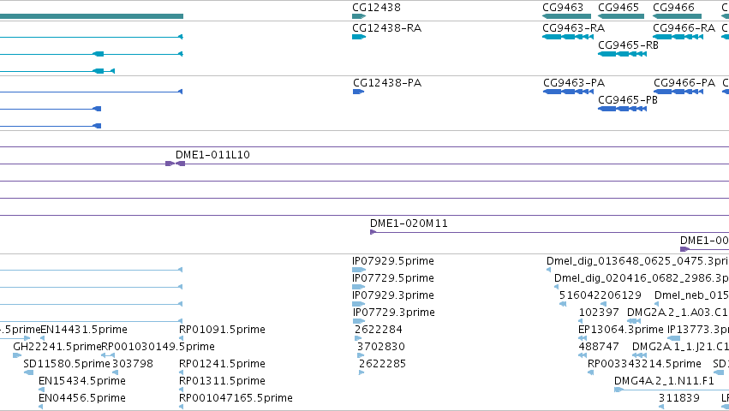729x411 pixels.
Task: Select EST RP01091.5prime
Action: pyautogui.click(x=181, y=338)
